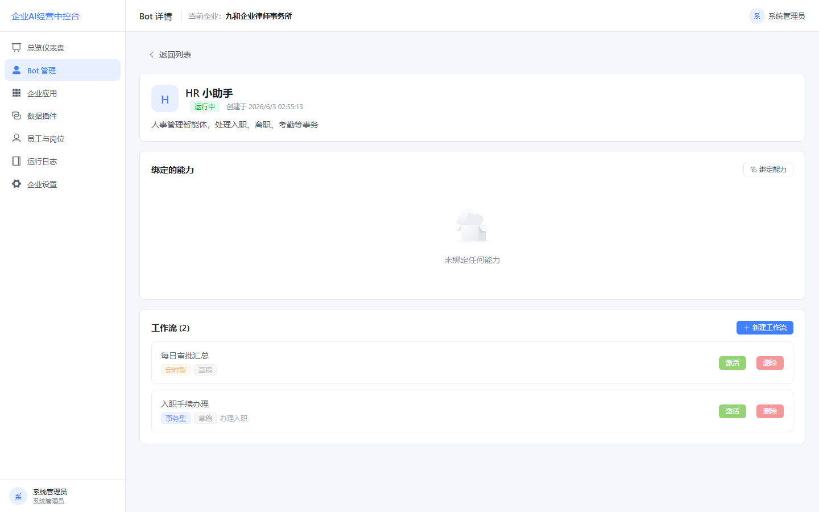
Task: Activate the 每日审批汇总 workflow
Action: [733, 363]
